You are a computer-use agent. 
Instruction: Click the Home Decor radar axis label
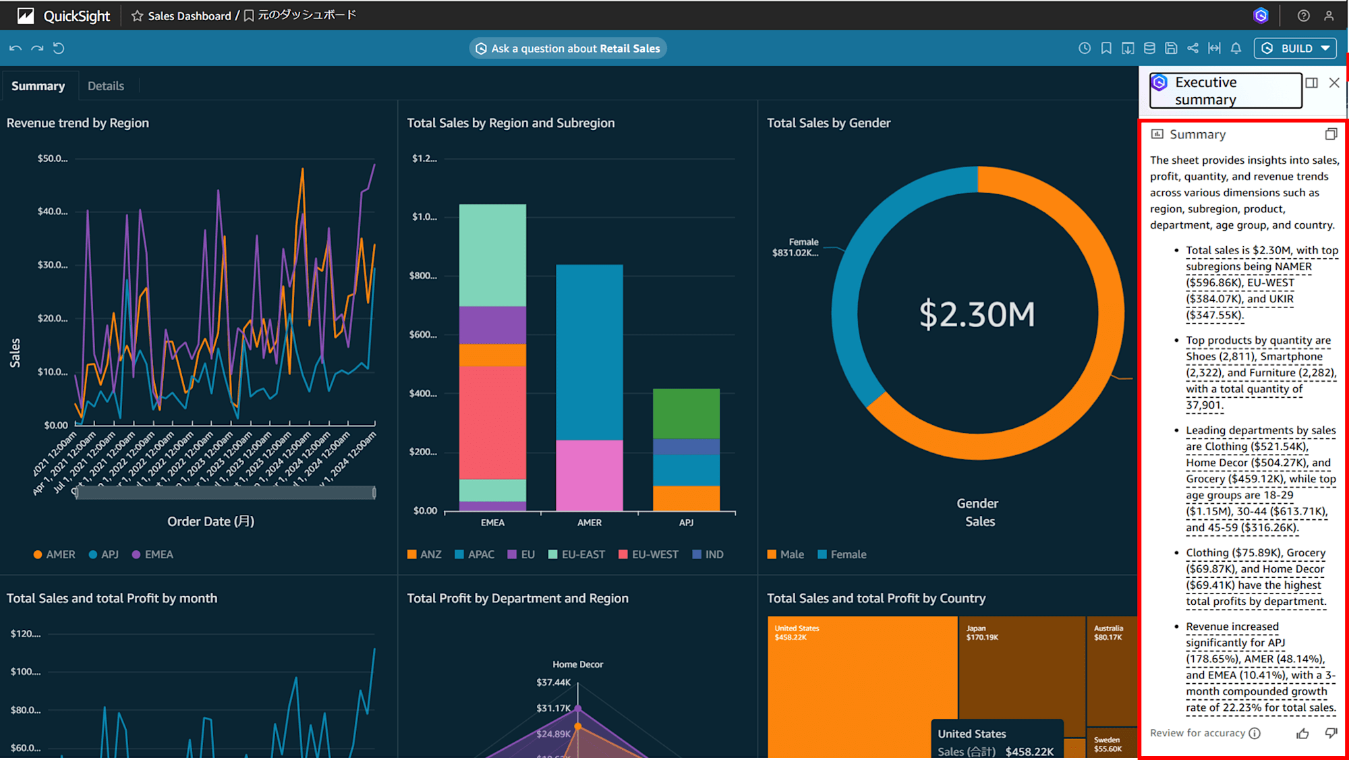(x=577, y=664)
